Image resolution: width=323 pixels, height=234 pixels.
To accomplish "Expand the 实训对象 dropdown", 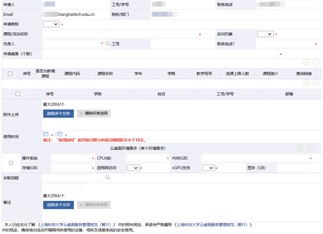I will pos(265,34).
